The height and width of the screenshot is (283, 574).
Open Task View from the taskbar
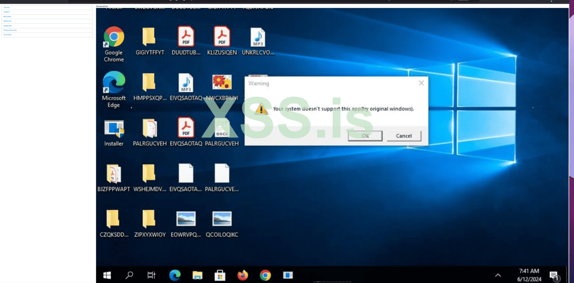pos(152,275)
